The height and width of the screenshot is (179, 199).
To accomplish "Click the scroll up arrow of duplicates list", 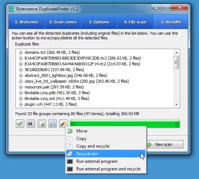I will coord(177,53).
